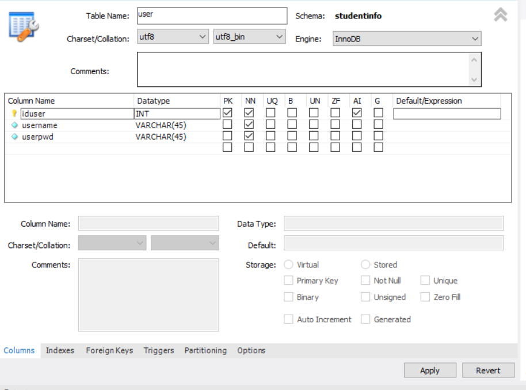Click the Apply button

pyautogui.click(x=430, y=370)
